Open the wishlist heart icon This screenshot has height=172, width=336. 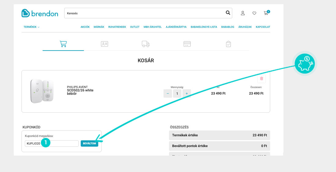point(254,13)
